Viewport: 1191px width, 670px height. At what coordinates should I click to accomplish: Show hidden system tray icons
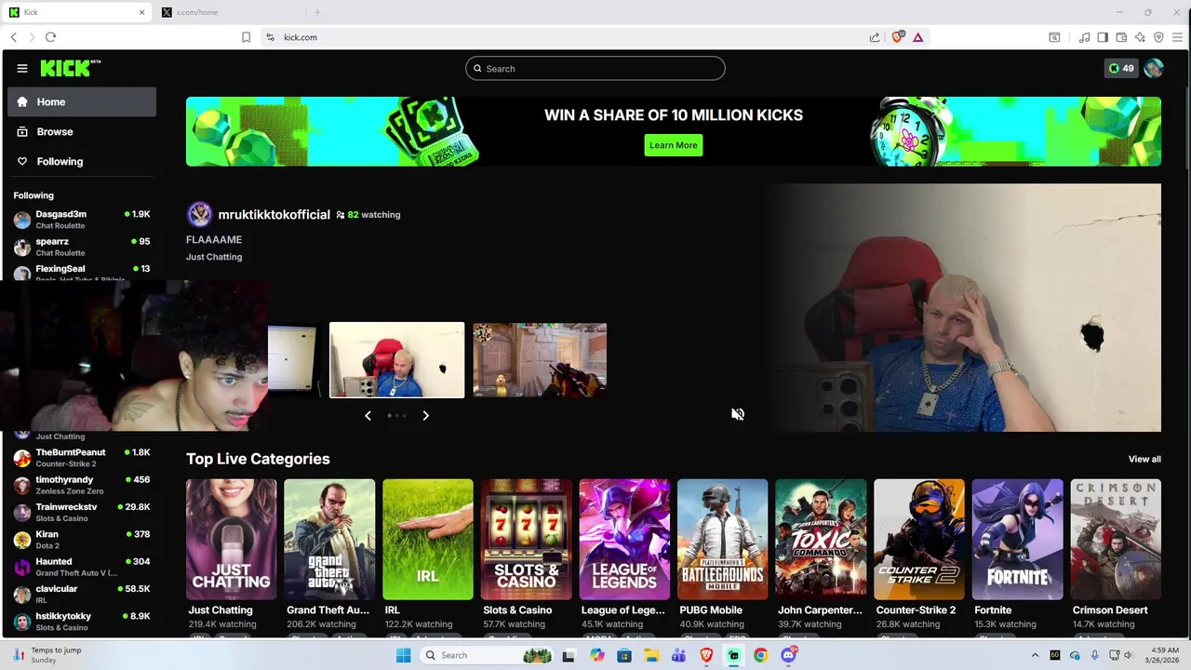[x=1035, y=655]
